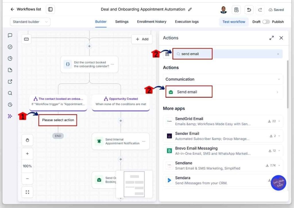Open the search sidebar icon
Viewport: 294px width, 208px height.
pyautogui.click(x=10, y=93)
